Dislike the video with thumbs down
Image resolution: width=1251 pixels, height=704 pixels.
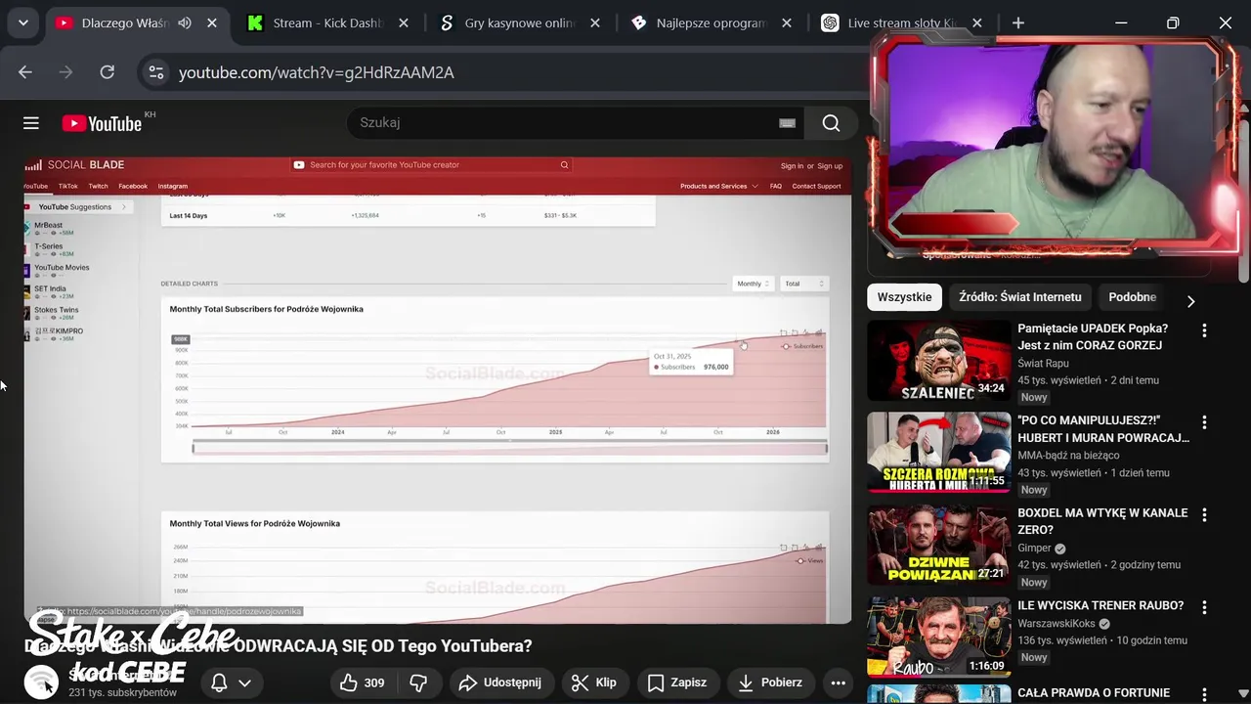(418, 682)
